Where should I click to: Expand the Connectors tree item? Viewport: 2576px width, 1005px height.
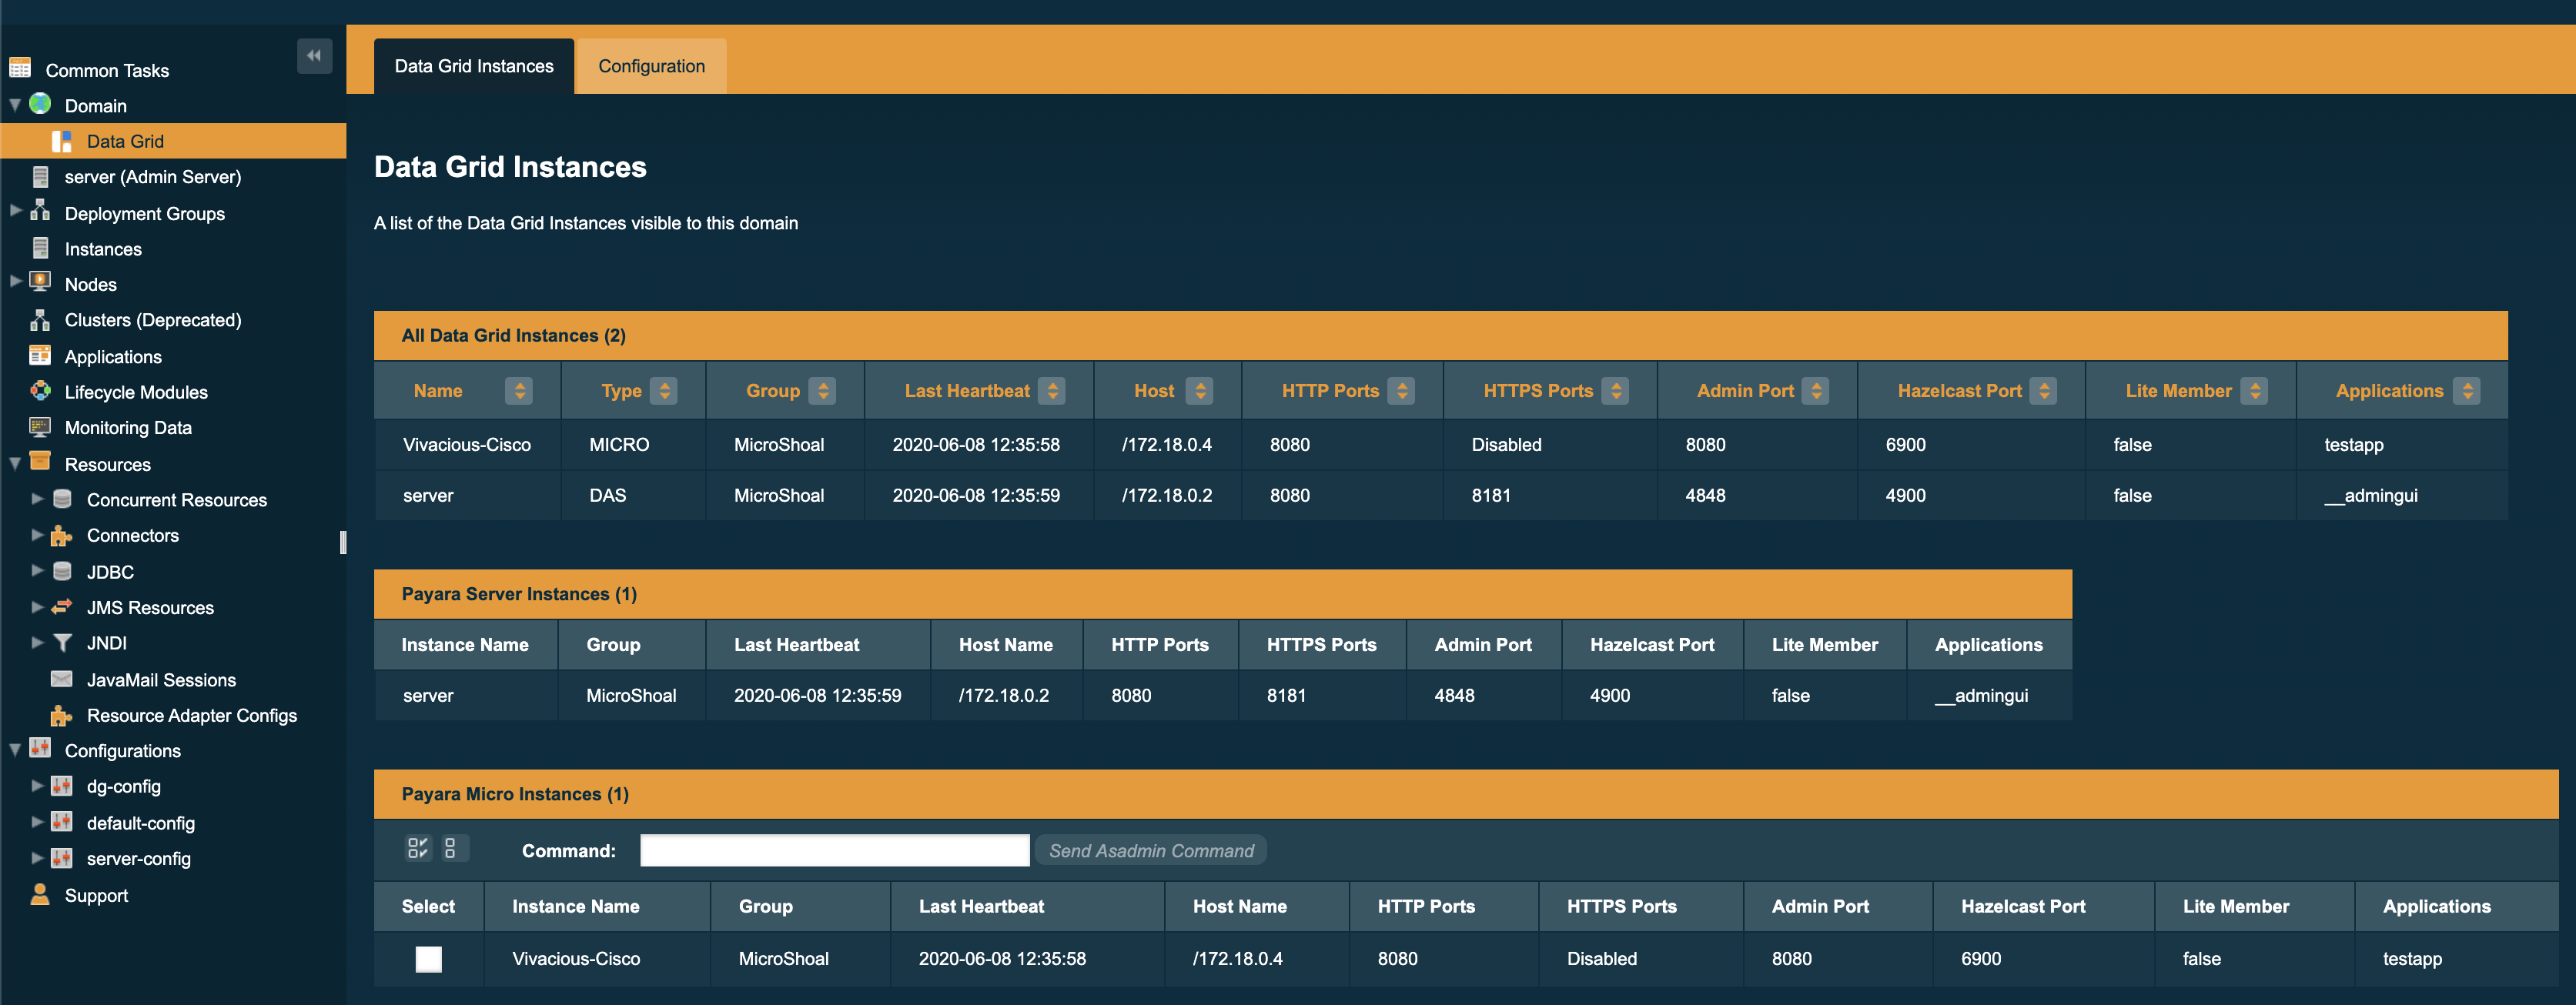click(x=37, y=535)
